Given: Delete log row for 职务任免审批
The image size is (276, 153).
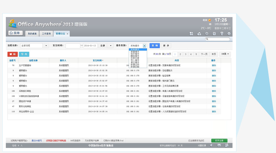Looking at the screenshot, I should coord(214,106).
